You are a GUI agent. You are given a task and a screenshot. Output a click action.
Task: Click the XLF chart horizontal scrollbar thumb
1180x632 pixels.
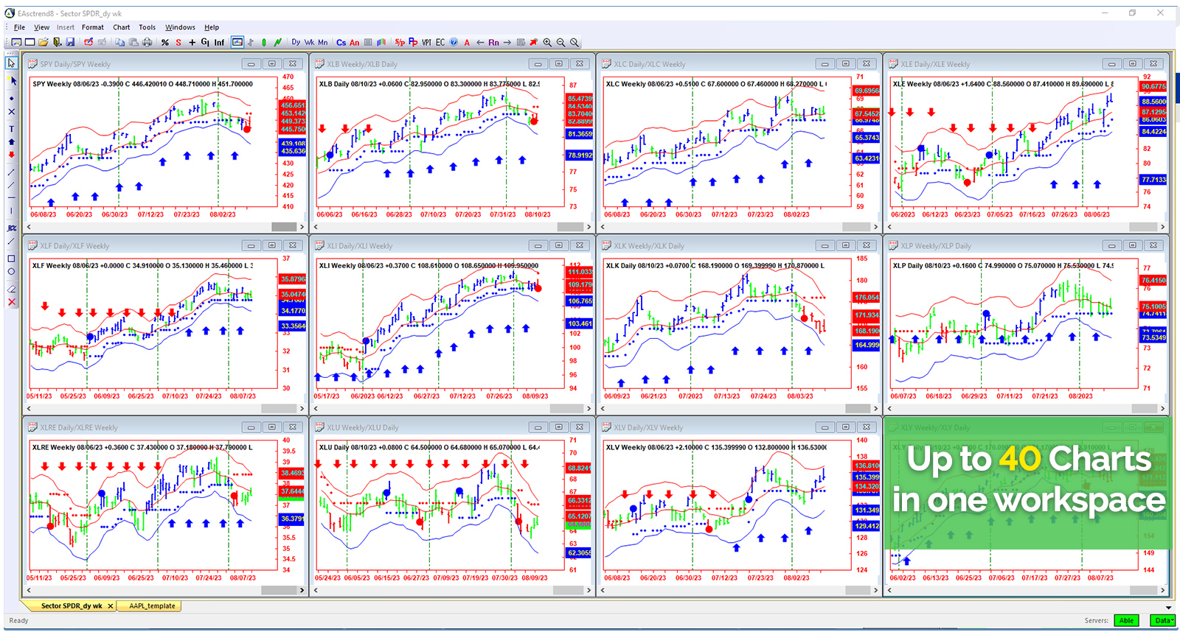click(280, 408)
